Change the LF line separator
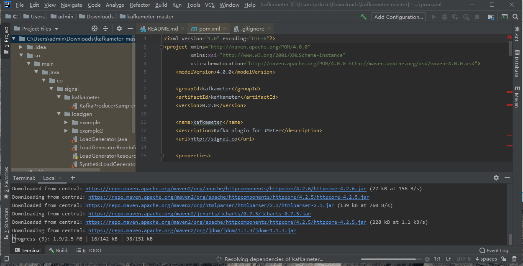 [448, 259]
